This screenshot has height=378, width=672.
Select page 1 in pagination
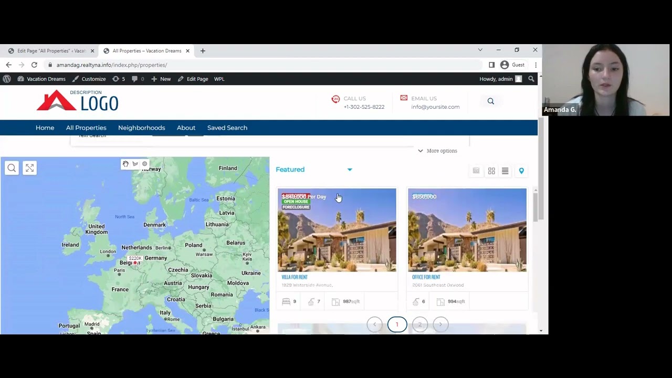(397, 324)
